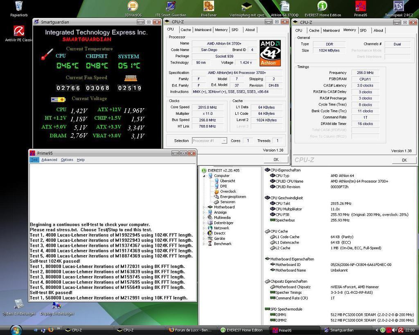The image size is (419, 335).
Task: Switch to Prime95 taskbar button
Action: coord(294,330)
